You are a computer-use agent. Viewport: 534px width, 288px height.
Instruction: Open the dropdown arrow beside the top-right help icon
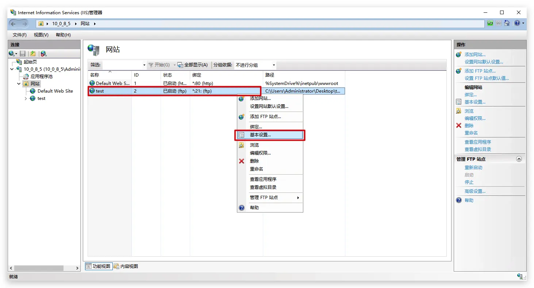tap(523, 23)
